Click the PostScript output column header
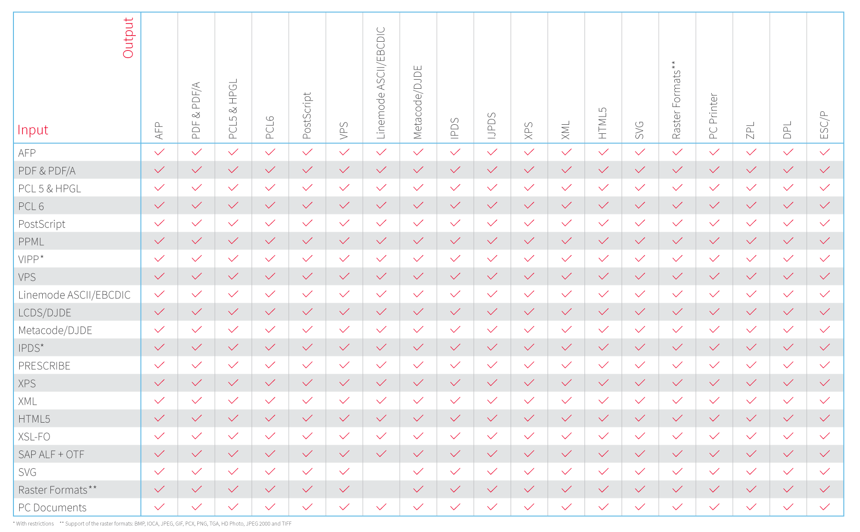This screenshot has width=860, height=532. (x=307, y=116)
